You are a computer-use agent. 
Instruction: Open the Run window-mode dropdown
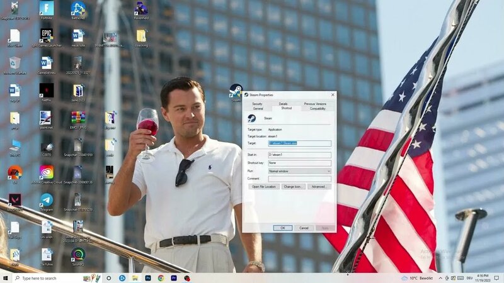[300, 171]
